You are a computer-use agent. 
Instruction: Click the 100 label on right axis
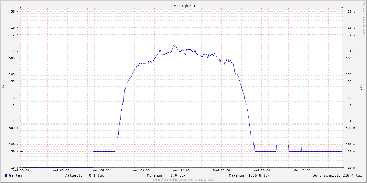[x=349, y=74]
